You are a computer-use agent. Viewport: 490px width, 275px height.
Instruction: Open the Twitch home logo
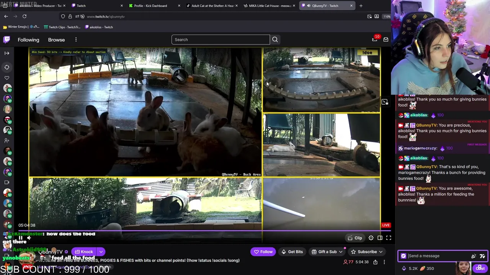click(x=7, y=40)
